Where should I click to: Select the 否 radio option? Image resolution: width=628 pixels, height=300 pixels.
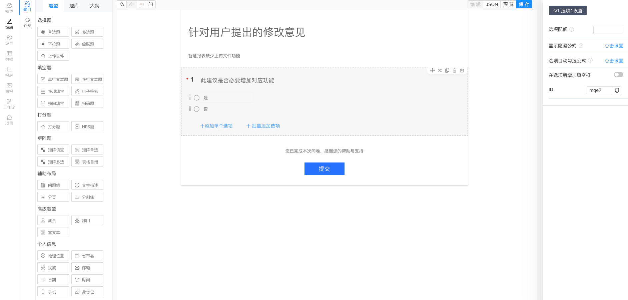(x=196, y=109)
